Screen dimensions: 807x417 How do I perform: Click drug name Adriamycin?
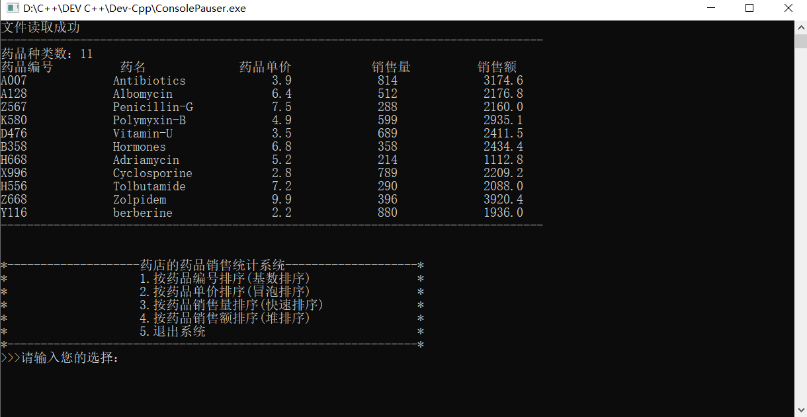point(146,160)
